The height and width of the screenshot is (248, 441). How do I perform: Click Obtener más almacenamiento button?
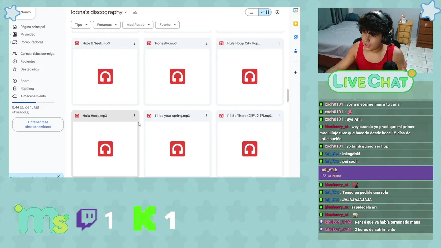(38, 124)
